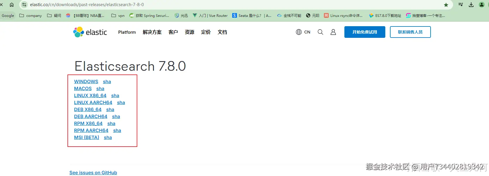The height and width of the screenshot is (176, 489).
Task: Open the sha link for DEB X86_64
Action: coord(110,110)
